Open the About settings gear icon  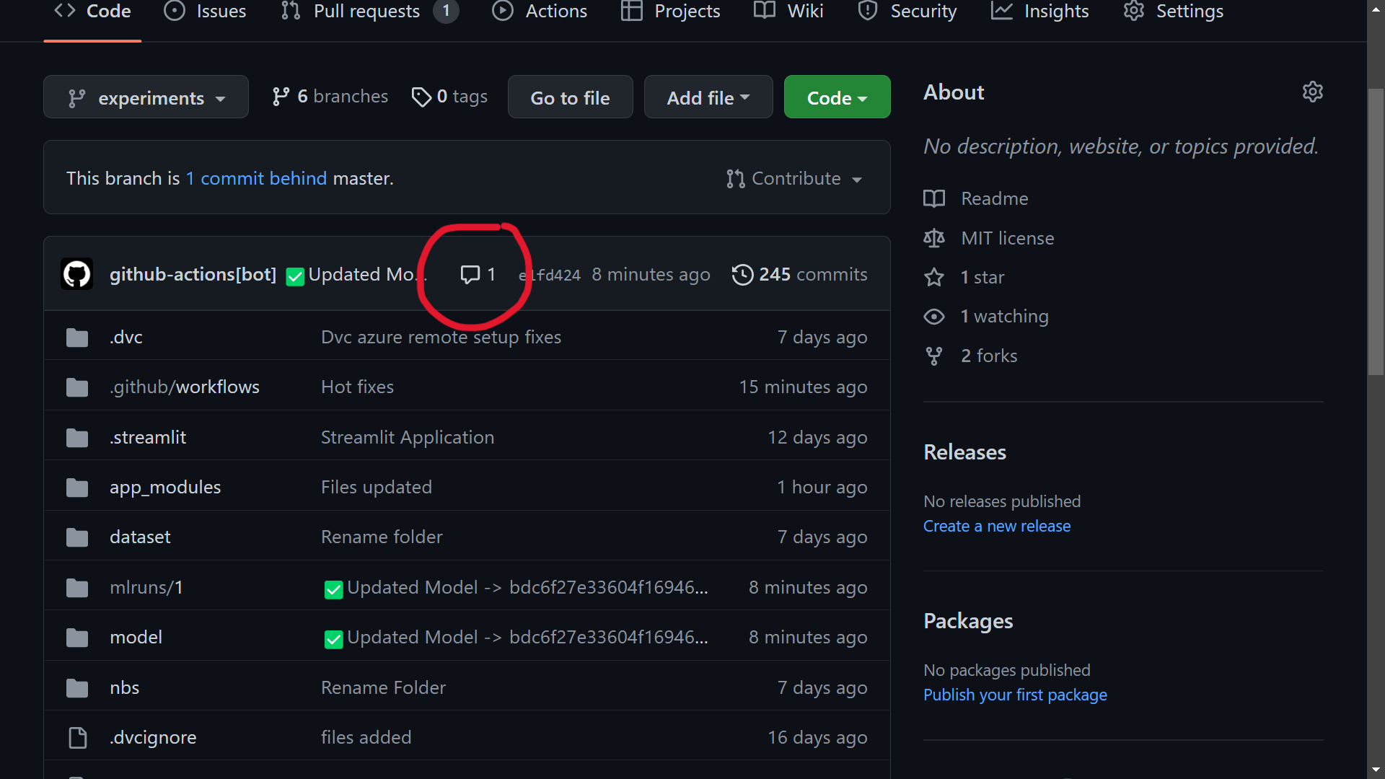(x=1312, y=92)
